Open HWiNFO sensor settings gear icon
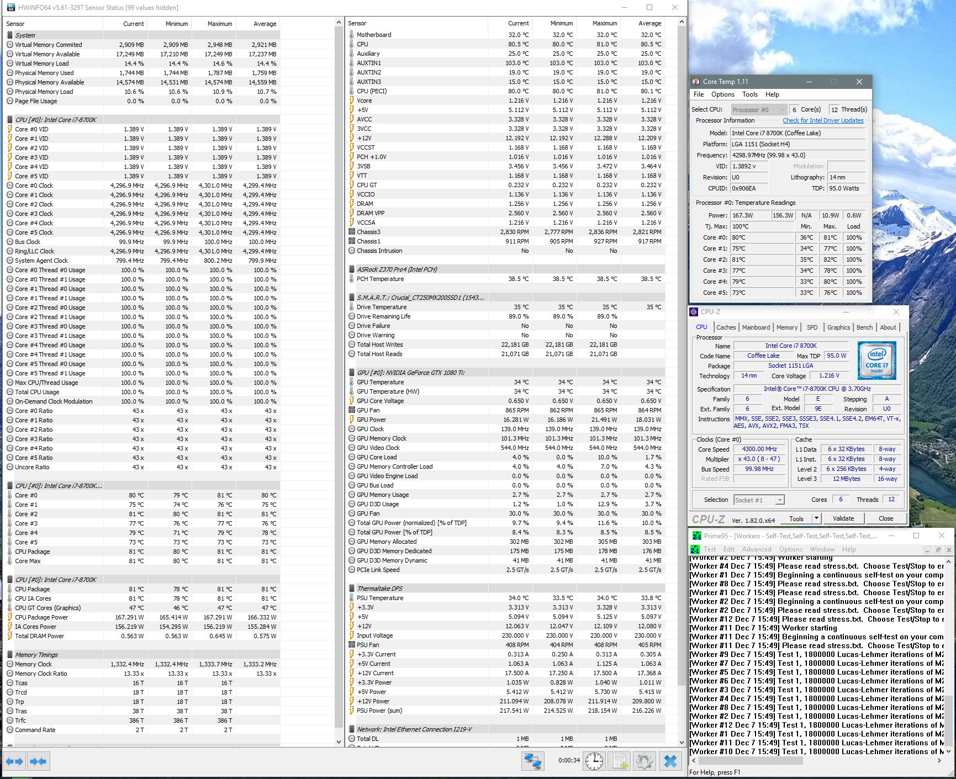 (645, 761)
